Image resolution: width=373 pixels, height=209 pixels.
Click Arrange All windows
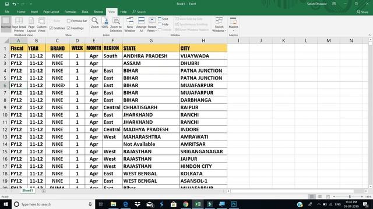coord(141,24)
